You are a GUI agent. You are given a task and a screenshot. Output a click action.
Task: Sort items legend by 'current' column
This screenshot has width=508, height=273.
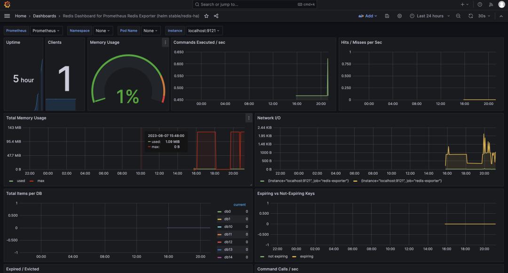(239, 205)
